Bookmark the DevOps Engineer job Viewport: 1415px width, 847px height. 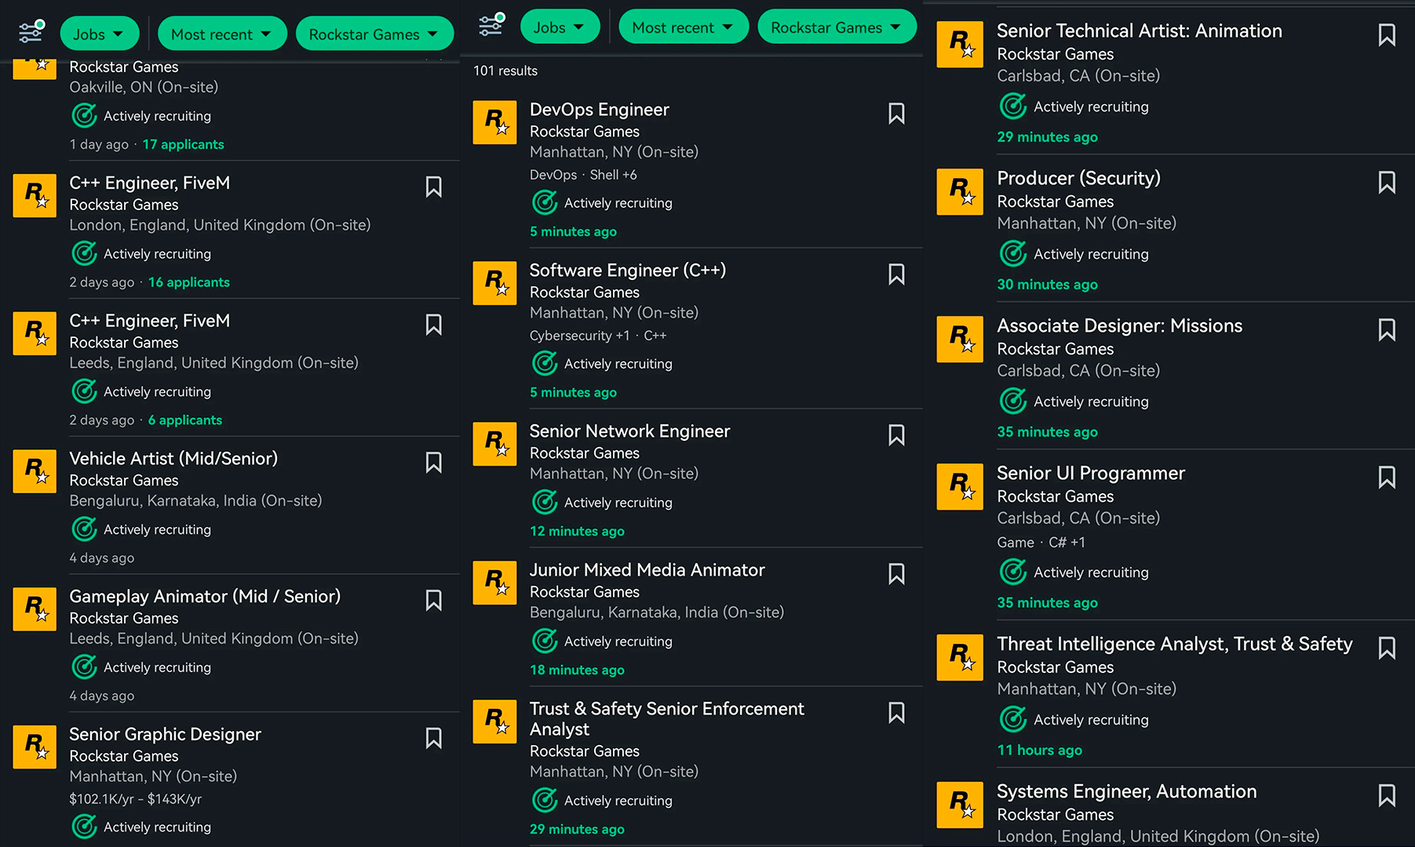point(896,114)
